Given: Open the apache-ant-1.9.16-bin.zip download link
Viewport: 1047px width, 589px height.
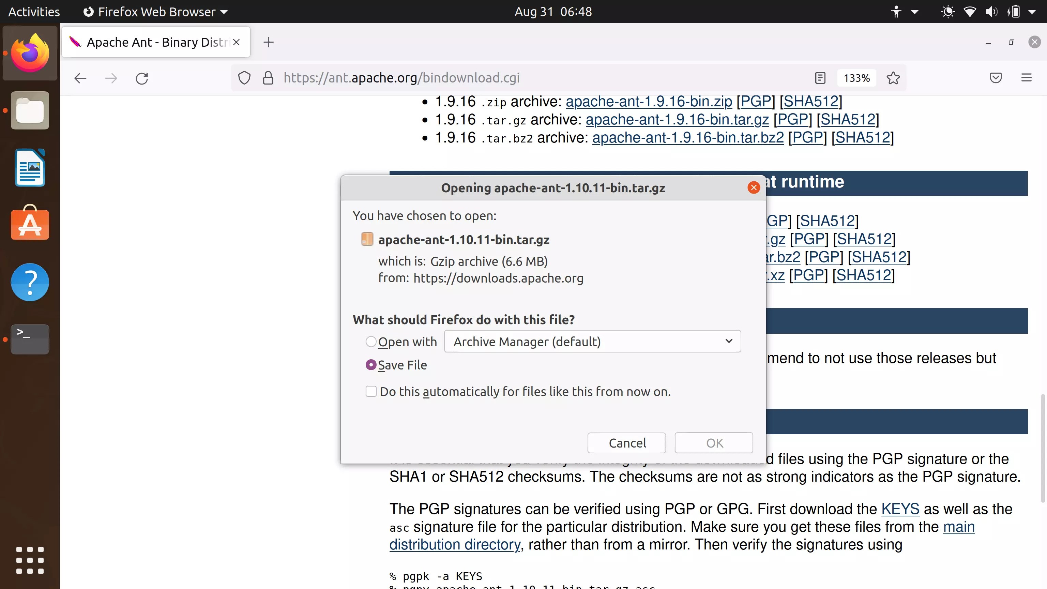Looking at the screenshot, I should (x=648, y=101).
